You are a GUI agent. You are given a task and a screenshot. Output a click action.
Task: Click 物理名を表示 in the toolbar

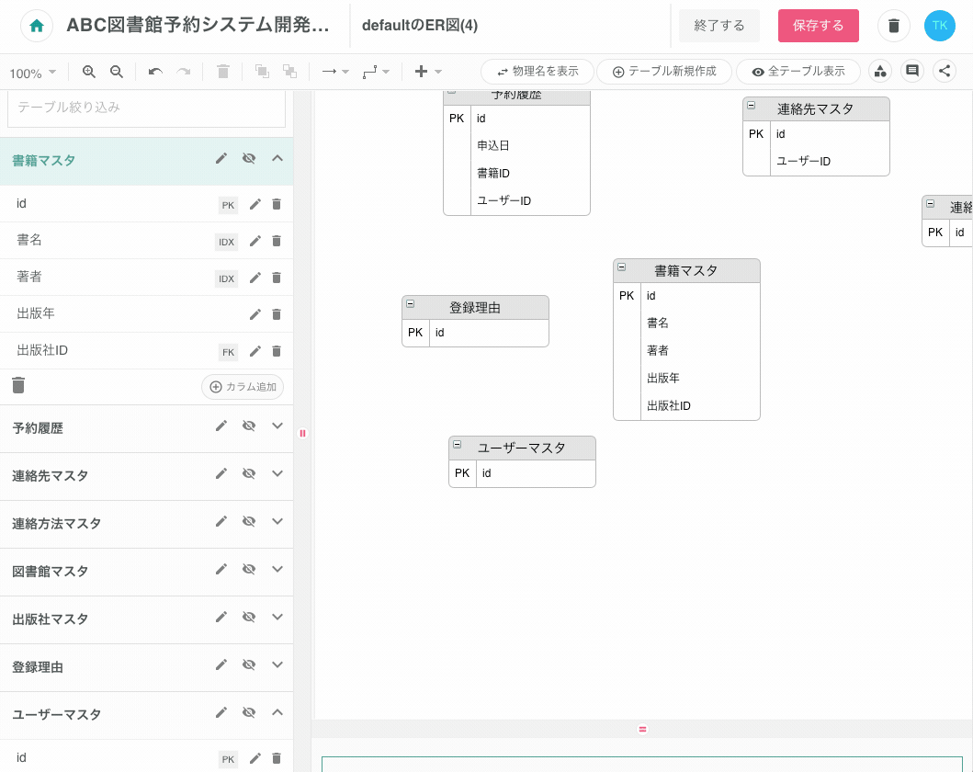[537, 71]
